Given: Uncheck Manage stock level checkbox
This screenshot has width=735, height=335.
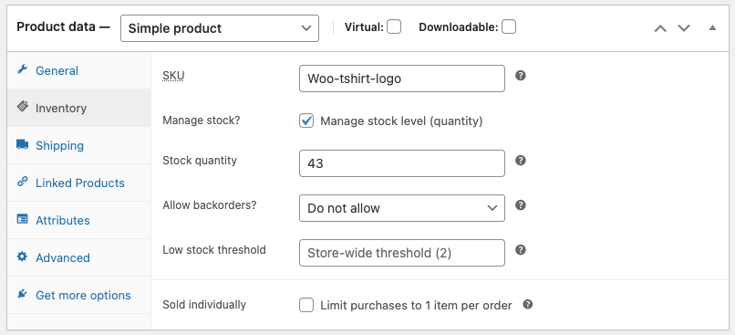Looking at the screenshot, I should (x=306, y=121).
